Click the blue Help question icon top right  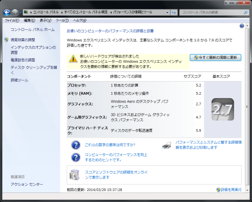241,26
